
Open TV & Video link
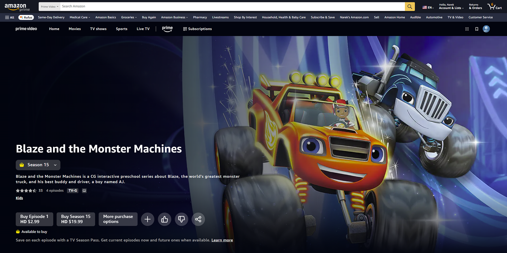[455, 17]
